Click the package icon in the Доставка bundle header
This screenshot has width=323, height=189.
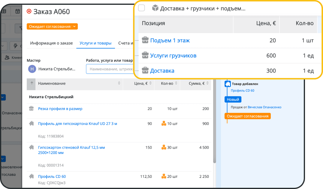tap(155, 9)
